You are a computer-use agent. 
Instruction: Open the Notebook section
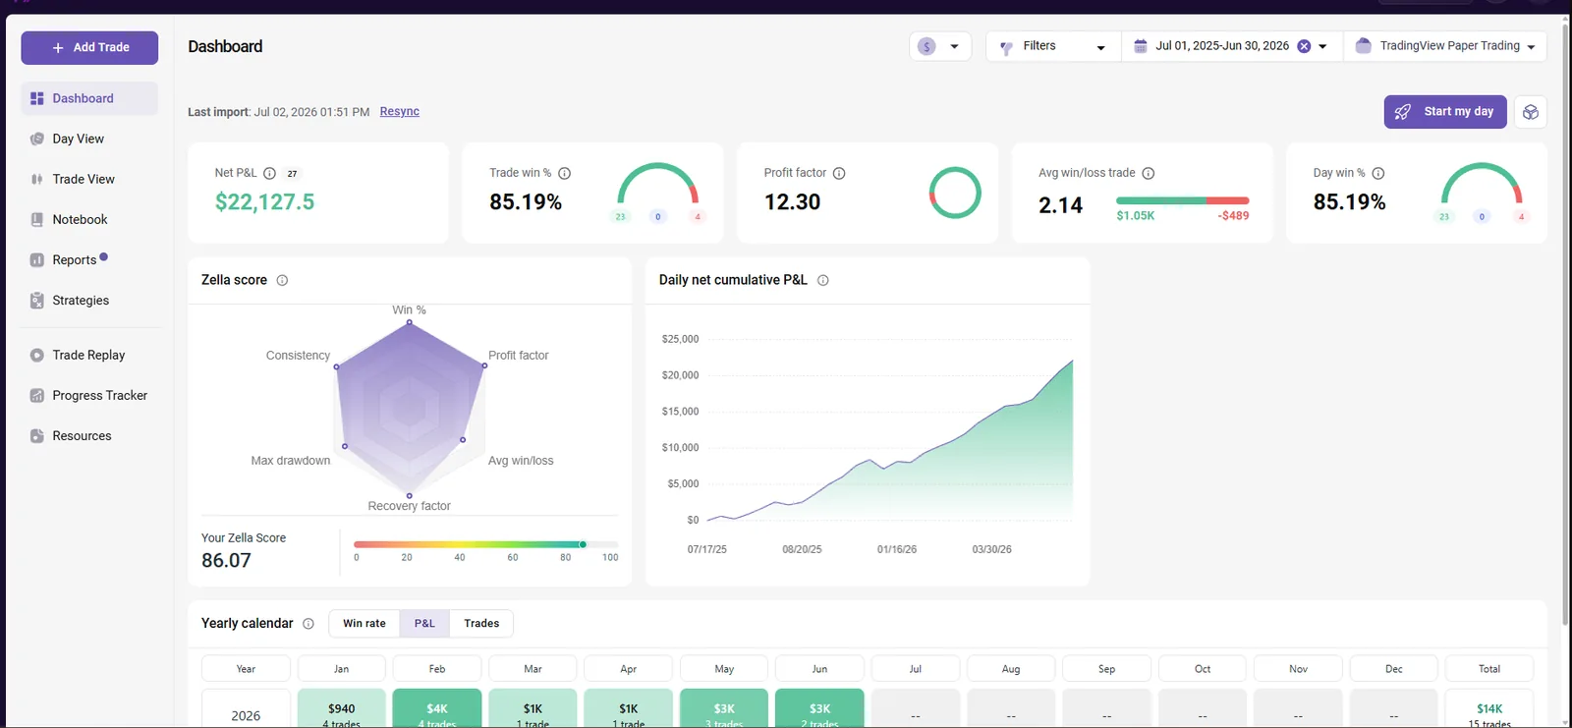pos(89,219)
